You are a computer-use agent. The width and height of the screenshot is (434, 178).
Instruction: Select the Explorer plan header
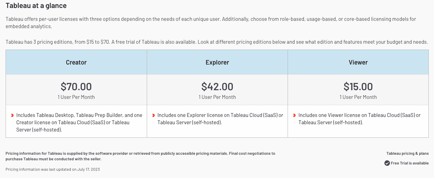pyautogui.click(x=217, y=62)
